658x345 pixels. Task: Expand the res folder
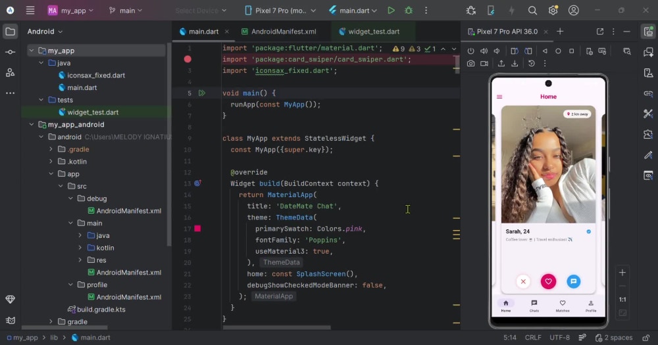[80, 260]
